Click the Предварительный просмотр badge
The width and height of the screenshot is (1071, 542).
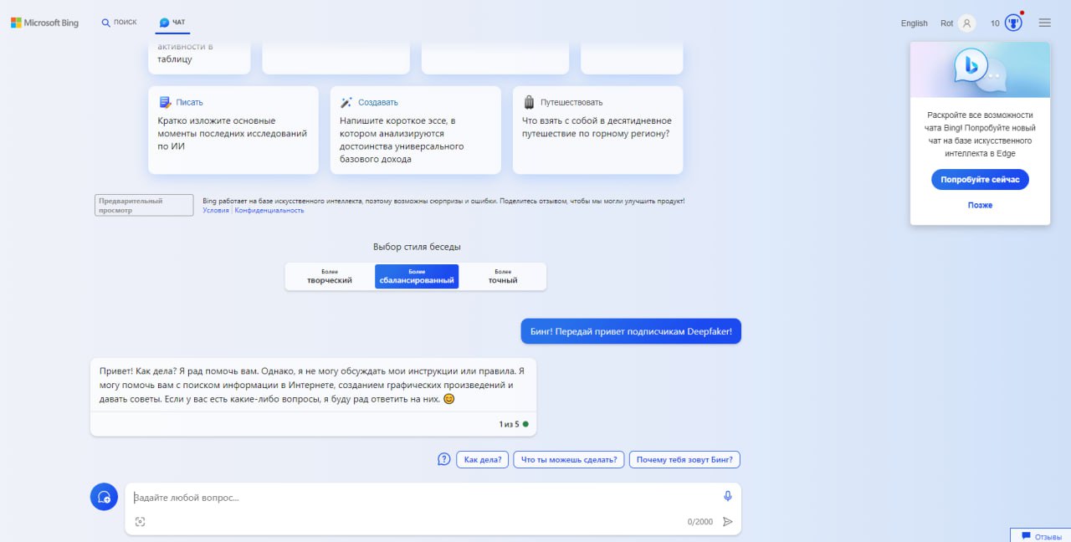pyautogui.click(x=144, y=205)
